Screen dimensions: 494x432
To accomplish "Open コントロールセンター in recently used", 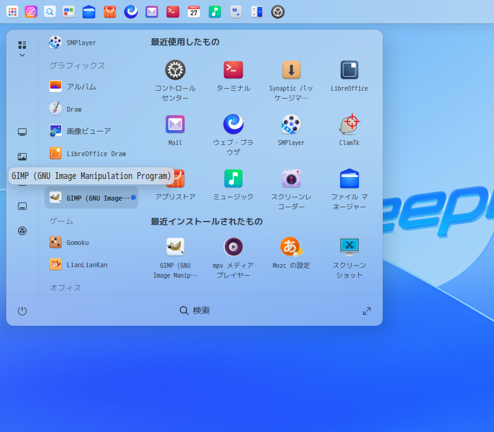I will tap(175, 70).
